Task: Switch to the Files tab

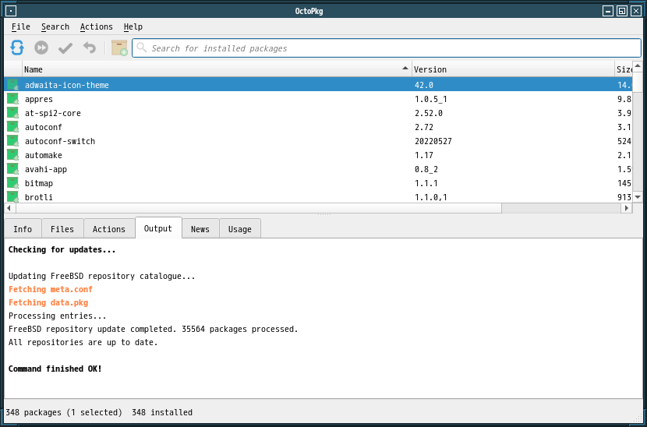Action: coord(62,229)
